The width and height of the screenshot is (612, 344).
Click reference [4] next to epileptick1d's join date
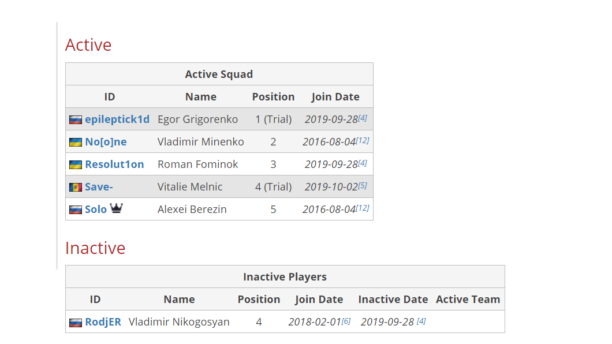pos(363,118)
